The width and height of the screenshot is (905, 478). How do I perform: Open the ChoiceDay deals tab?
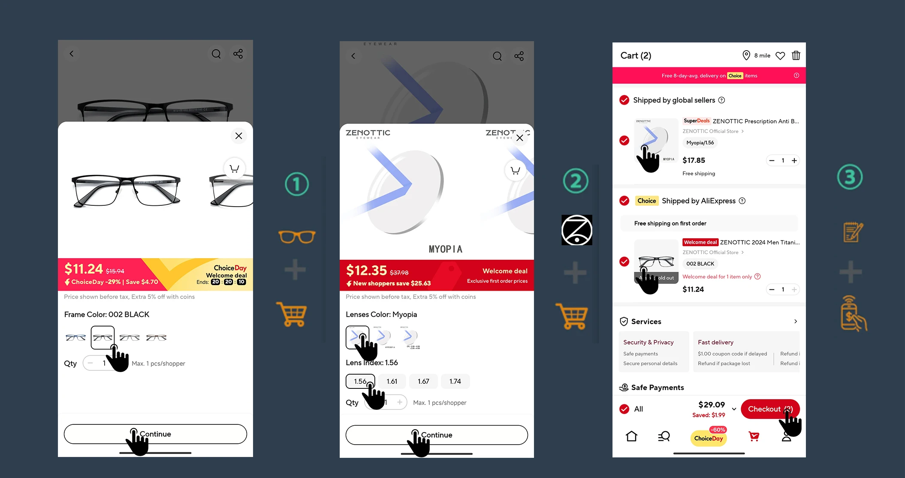tap(709, 436)
